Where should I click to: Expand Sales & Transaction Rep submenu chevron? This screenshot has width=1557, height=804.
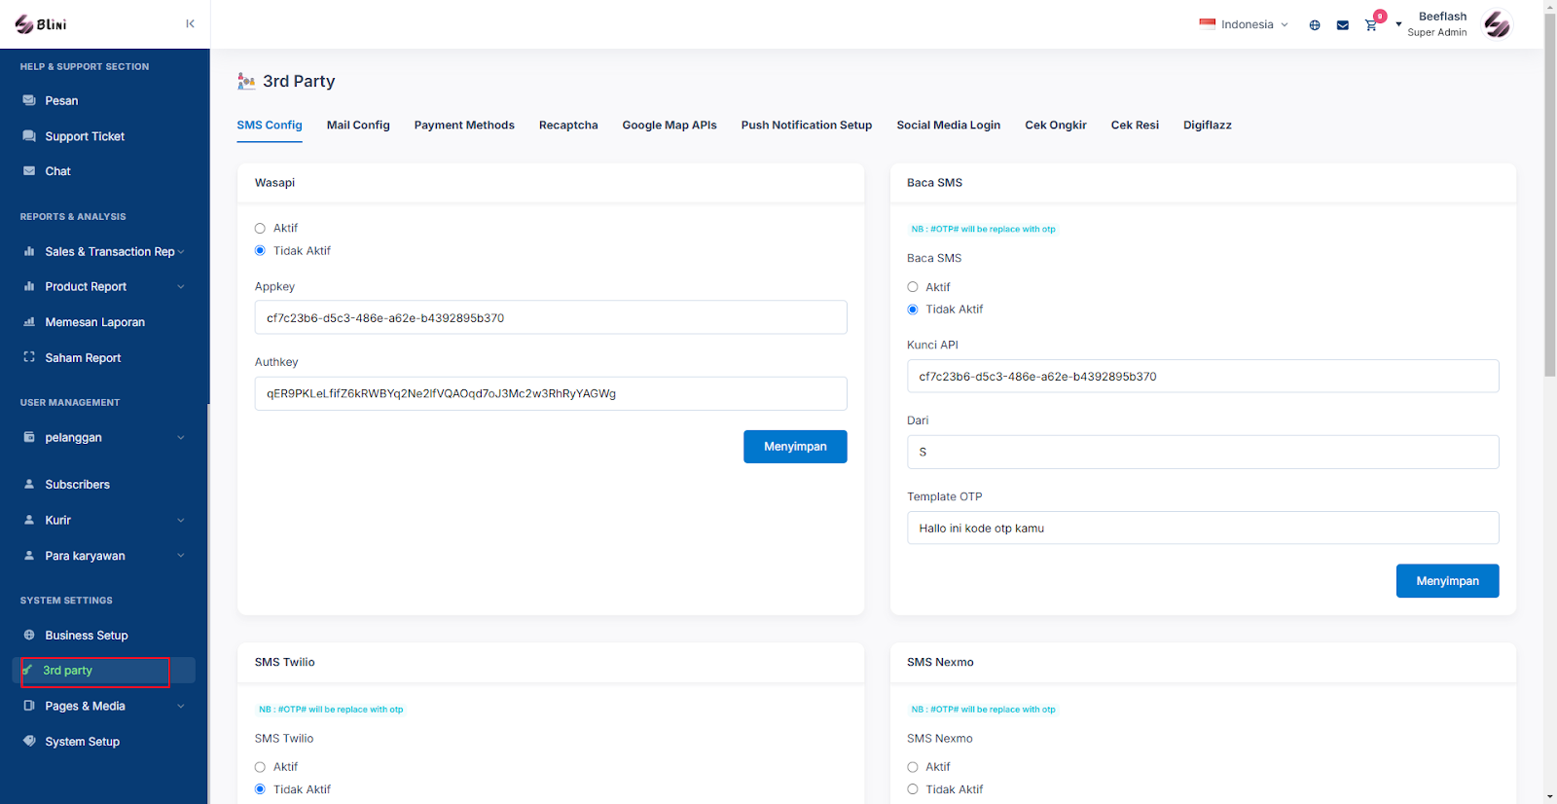pyautogui.click(x=181, y=251)
